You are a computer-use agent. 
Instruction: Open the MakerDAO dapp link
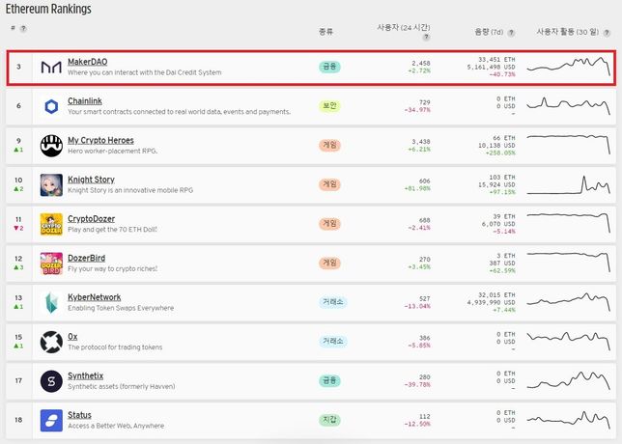87,62
